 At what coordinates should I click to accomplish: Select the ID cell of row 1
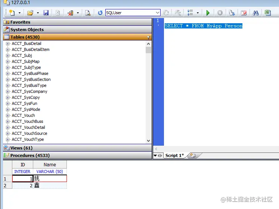[x=23, y=179]
